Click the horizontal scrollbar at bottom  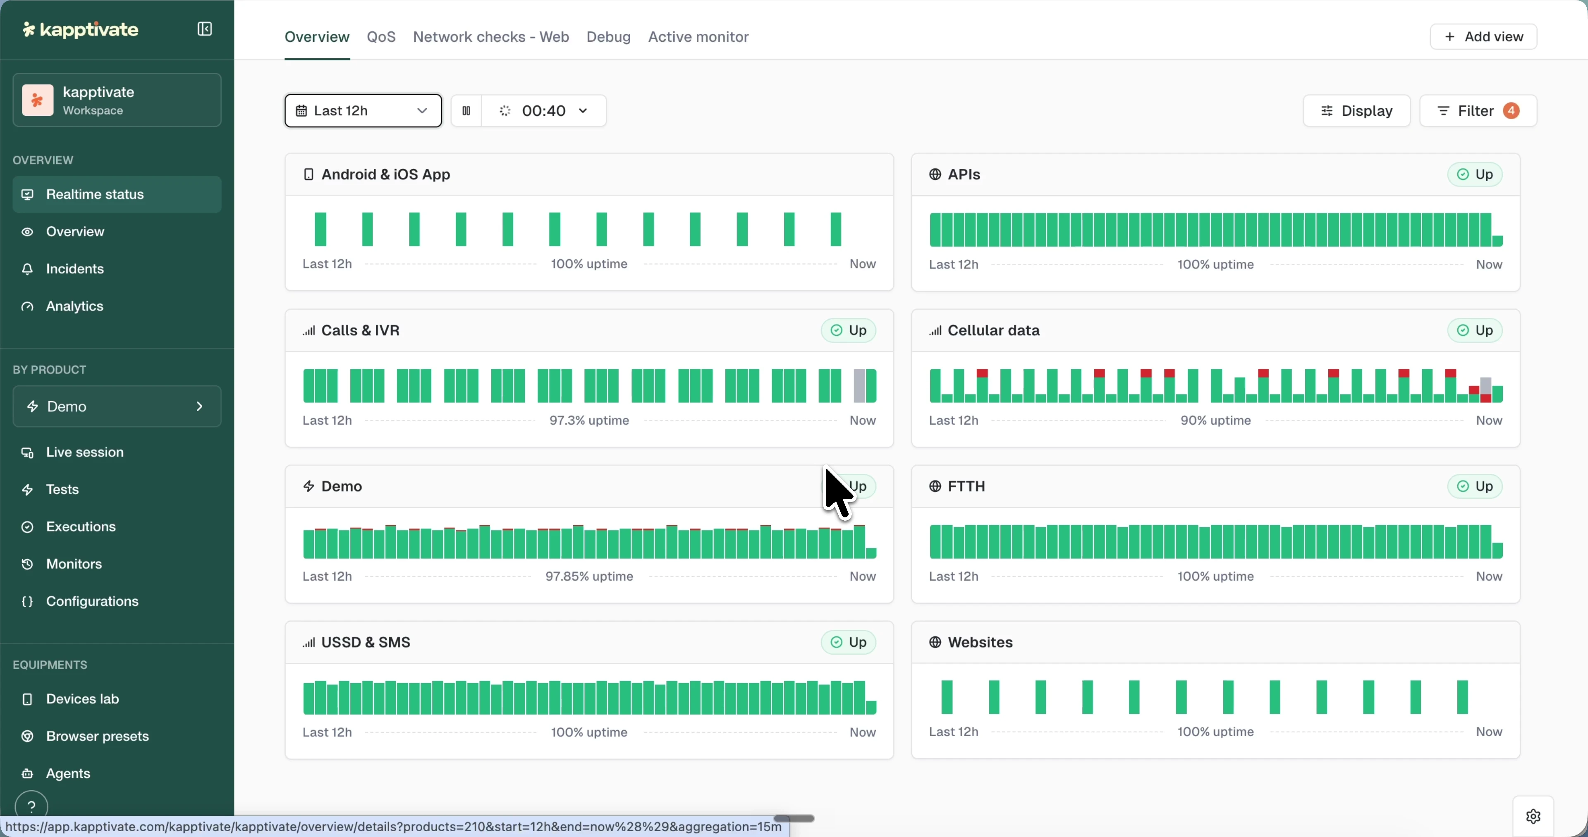pyautogui.click(x=794, y=819)
